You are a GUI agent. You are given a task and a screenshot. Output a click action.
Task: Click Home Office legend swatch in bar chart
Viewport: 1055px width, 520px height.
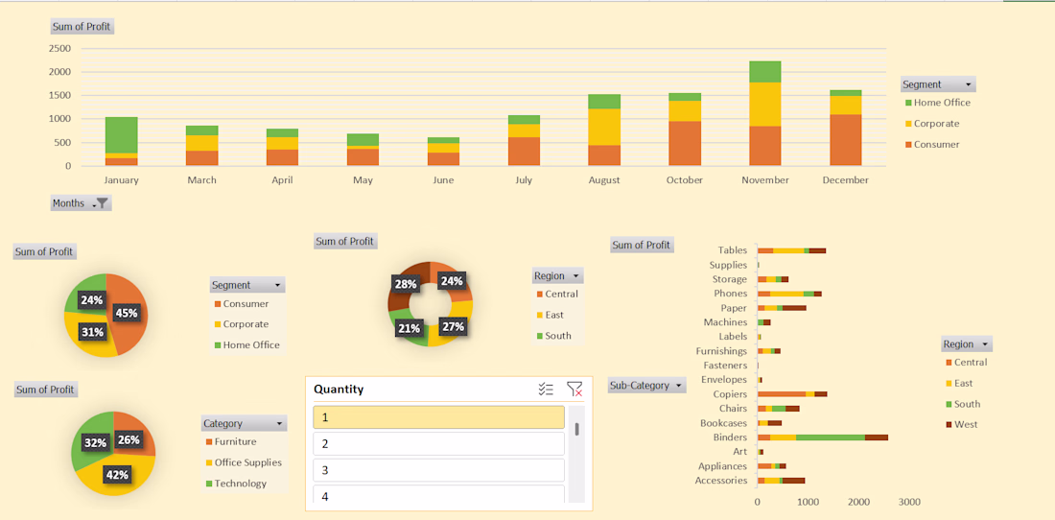pos(908,103)
